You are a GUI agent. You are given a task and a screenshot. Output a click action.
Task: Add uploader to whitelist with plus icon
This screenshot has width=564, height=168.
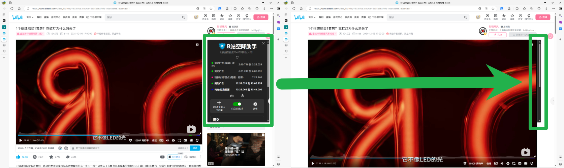point(219,103)
